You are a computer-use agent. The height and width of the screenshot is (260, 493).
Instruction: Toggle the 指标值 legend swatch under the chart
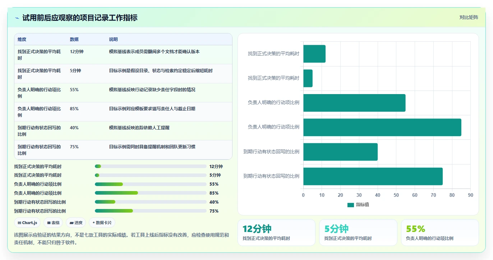[x=351, y=205]
